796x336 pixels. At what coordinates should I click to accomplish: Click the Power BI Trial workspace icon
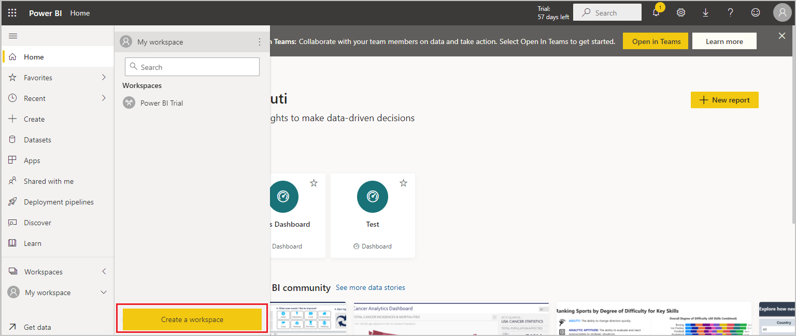(129, 103)
